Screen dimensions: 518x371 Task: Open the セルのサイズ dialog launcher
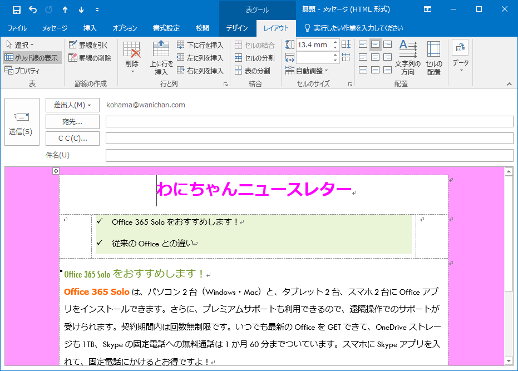pyautogui.click(x=350, y=84)
